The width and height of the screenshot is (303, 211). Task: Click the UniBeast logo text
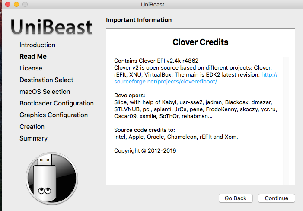coord(52,27)
